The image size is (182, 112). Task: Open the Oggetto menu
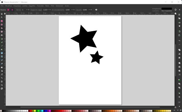pyautogui.click(x=32, y=6)
